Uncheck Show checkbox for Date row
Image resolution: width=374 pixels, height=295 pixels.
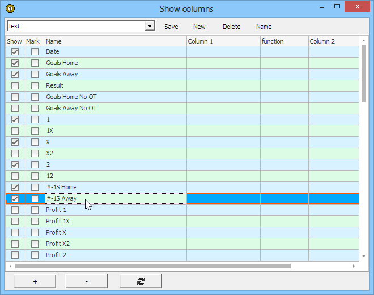pos(15,51)
